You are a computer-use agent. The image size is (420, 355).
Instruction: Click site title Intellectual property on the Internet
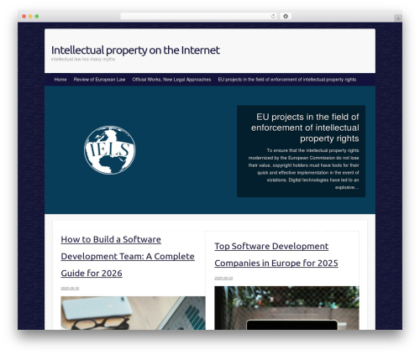click(135, 50)
